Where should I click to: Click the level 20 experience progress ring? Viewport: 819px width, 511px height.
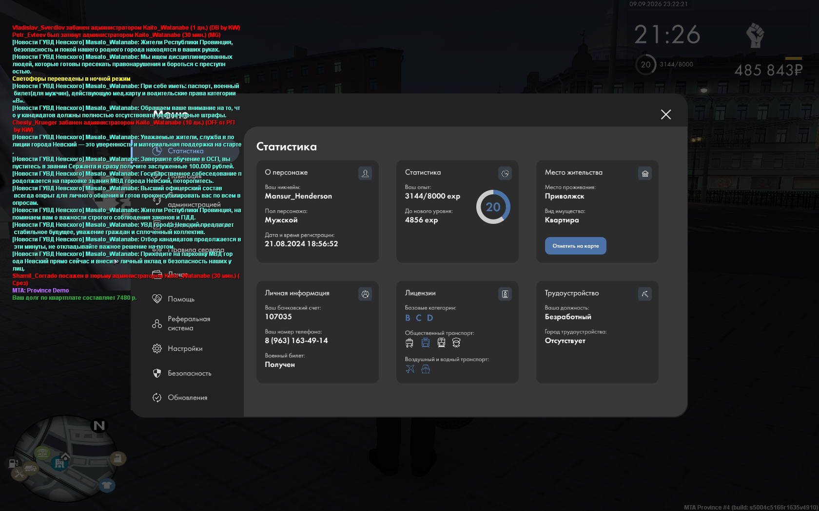493,207
